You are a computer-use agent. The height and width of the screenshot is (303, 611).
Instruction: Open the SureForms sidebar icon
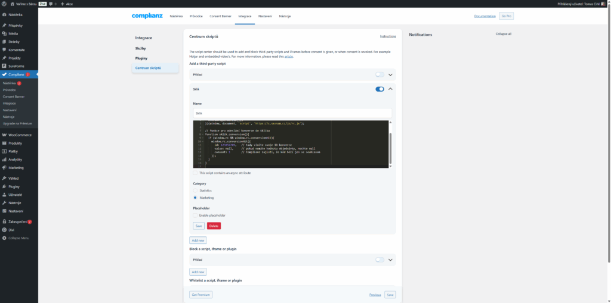click(5, 65)
